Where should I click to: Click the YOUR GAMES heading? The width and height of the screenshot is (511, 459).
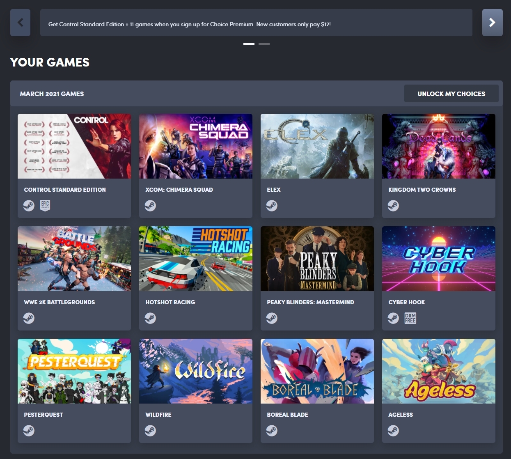(50, 62)
